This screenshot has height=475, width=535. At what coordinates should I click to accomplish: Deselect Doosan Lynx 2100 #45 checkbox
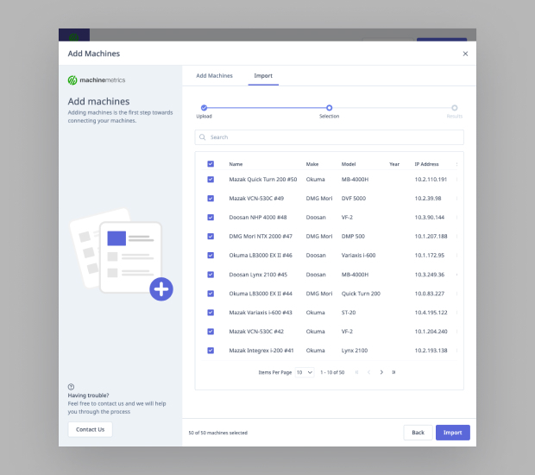(x=211, y=275)
